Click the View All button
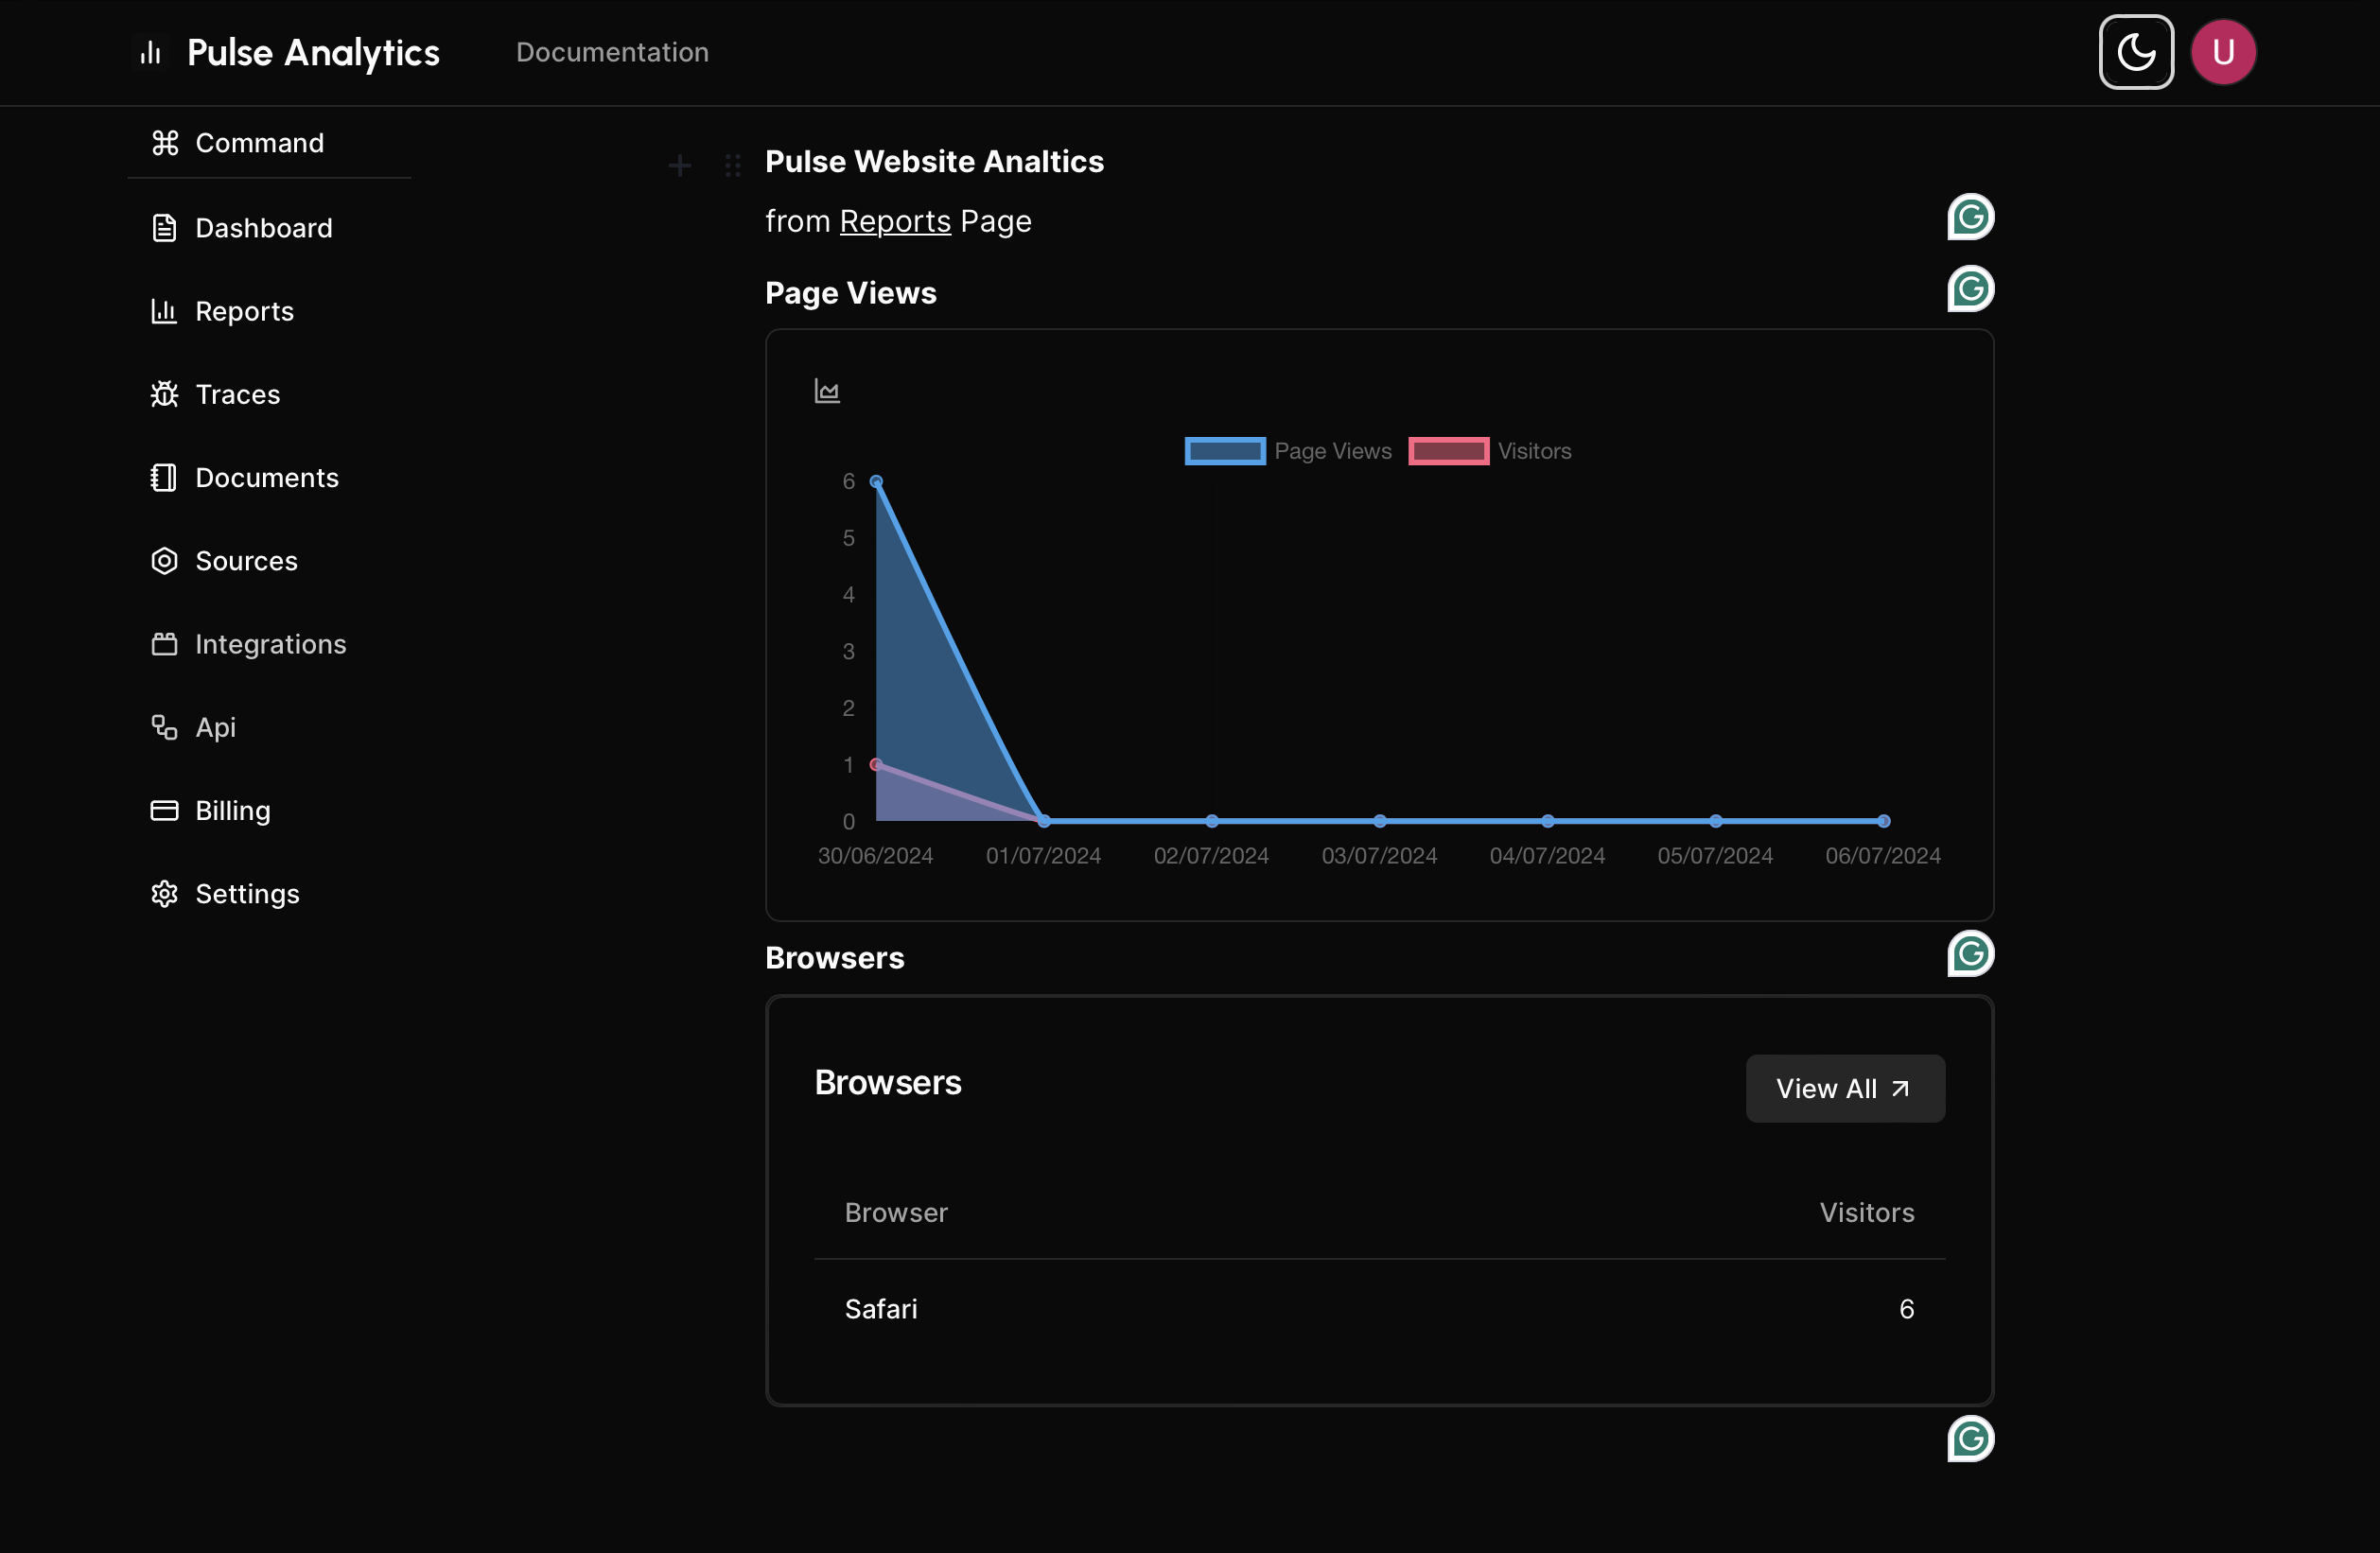This screenshot has width=2380, height=1553. click(x=1845, y=1088)
